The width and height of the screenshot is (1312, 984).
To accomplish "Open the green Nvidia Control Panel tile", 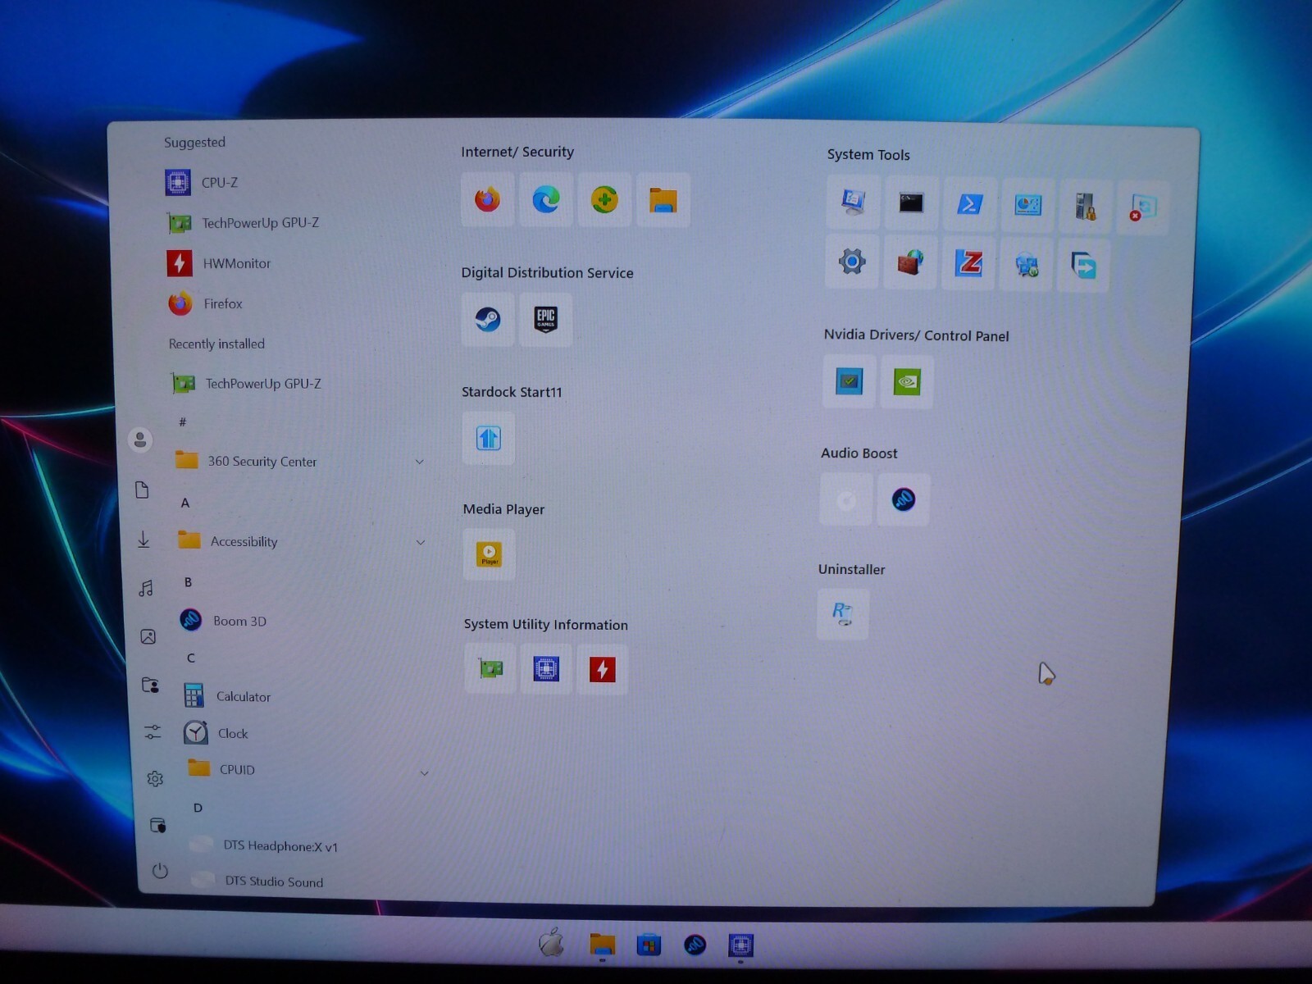I will click(x=907, y=382).
